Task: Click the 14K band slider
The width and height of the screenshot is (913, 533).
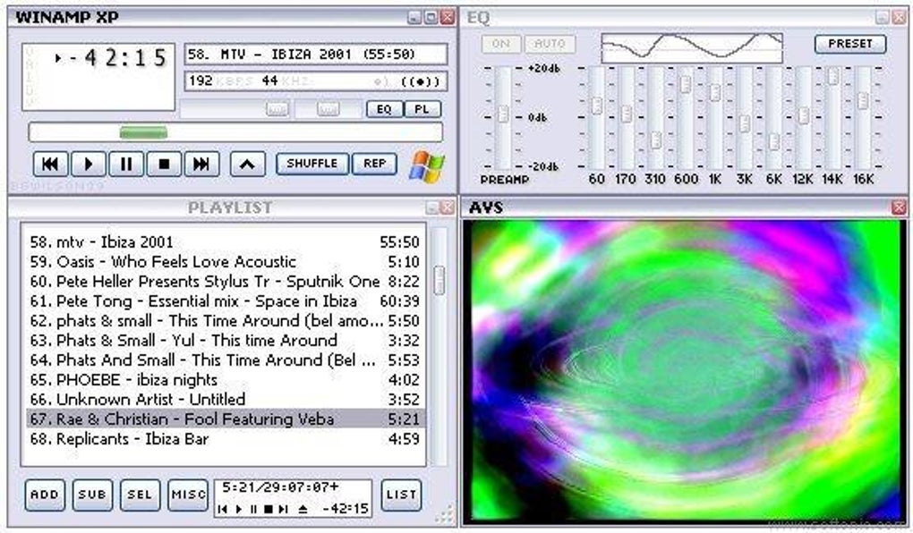Action: point(833,76)
